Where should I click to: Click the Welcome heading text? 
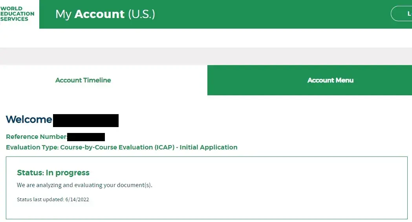[x=29, y=120]
